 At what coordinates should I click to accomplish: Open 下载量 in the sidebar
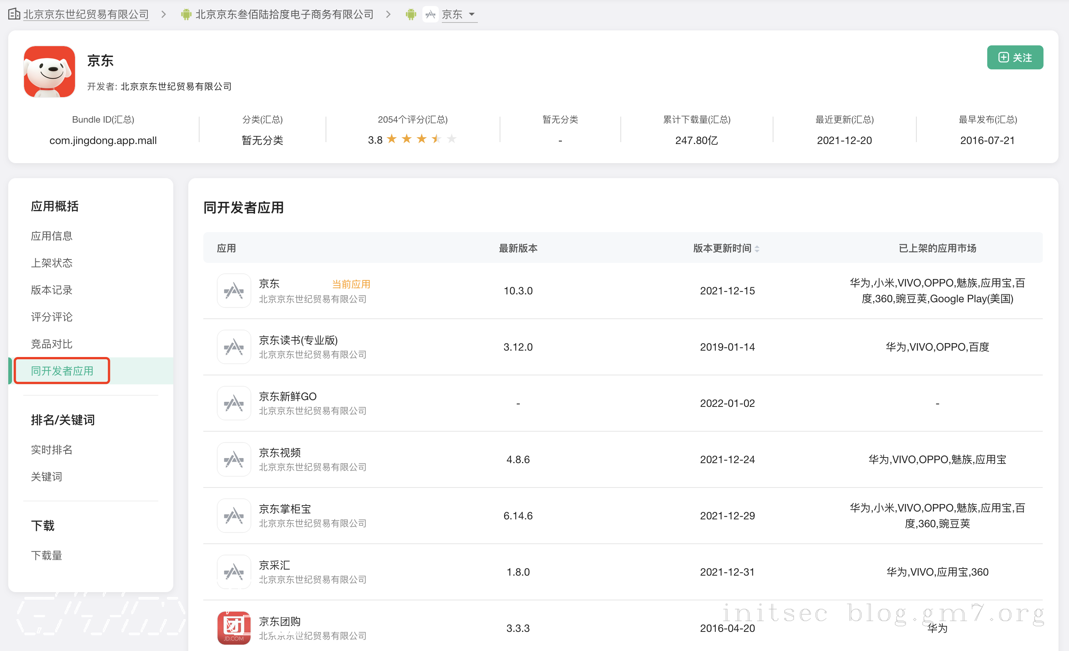coord(47,555)
